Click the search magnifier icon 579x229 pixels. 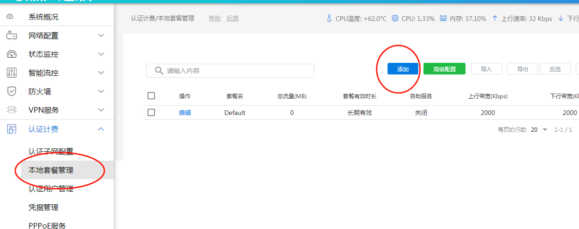tap(159, 71)
